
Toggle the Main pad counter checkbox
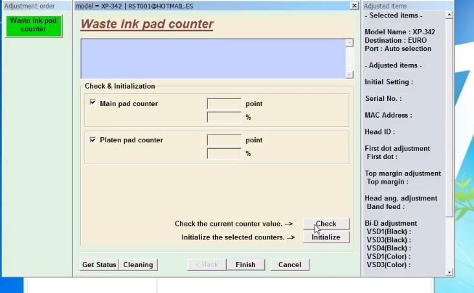coord(93,102)
